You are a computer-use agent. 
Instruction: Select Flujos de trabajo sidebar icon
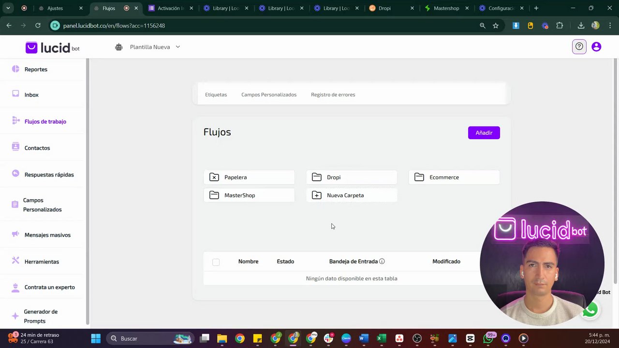15,121
